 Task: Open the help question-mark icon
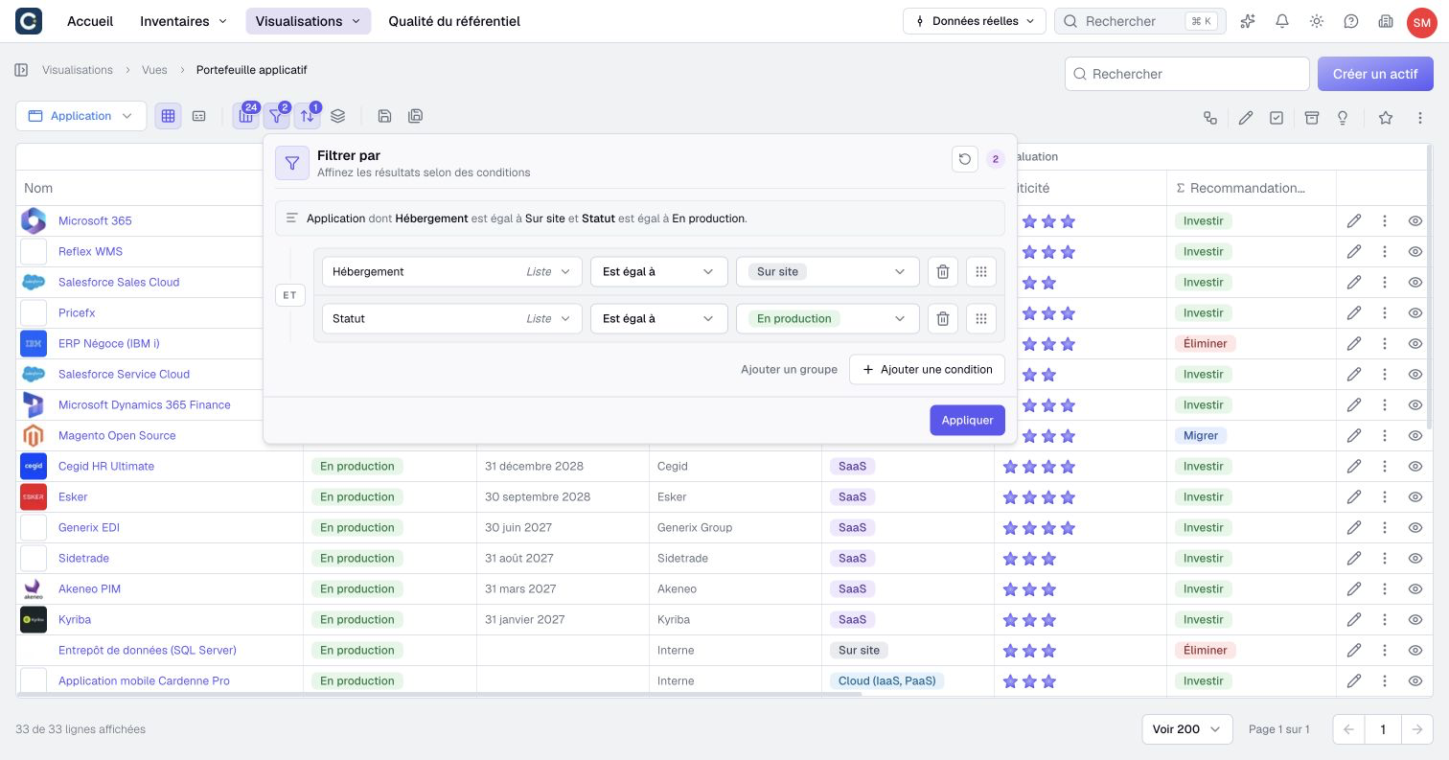(1351, 21)
